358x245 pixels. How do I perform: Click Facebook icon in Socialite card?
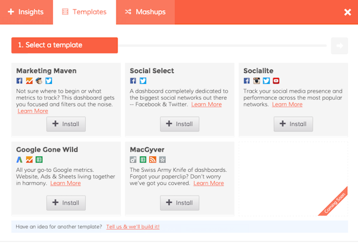click(x=246, y=81)
